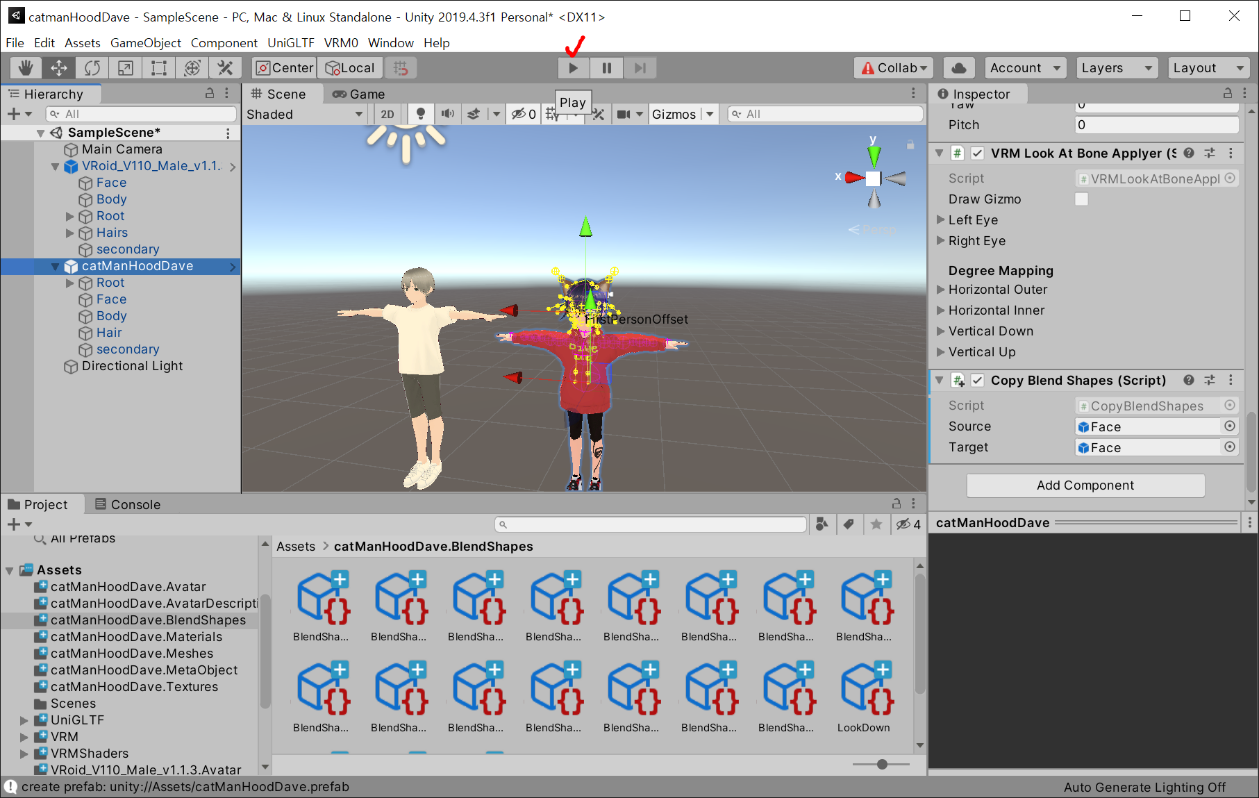Expand the Left Eye property
1259x798 pixels.
pos(941,219)
